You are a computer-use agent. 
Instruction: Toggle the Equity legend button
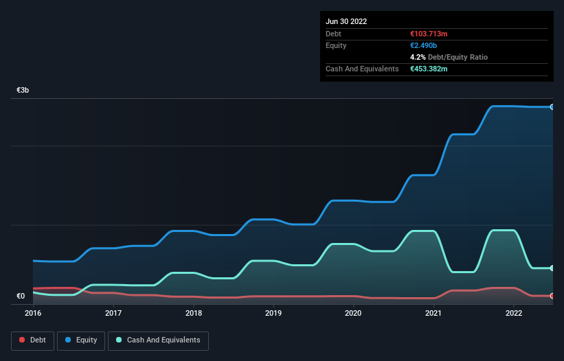coord(81,340)
